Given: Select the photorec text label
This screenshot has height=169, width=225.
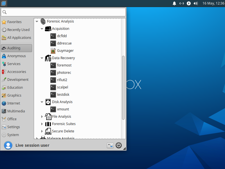Looking at the screenshot, I should [x=64, y=73].
